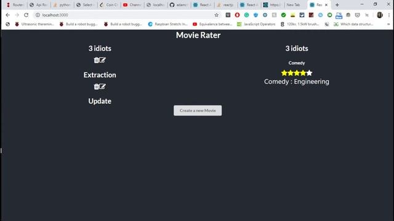This screenshot has width=394, height=221.
Task: Switch to the python tab
Action: pyautogui.click(x=62, y=5)
